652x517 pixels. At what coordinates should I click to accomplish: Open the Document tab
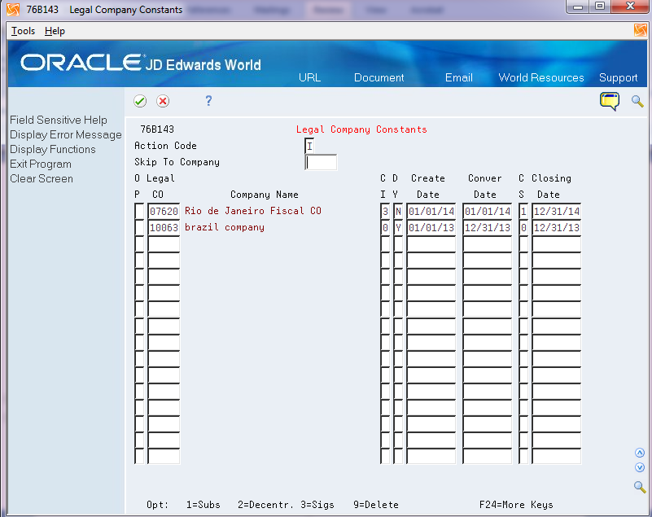(379, 78)
